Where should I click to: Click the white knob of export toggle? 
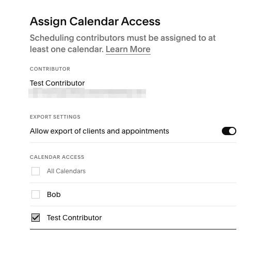coord(232,131)
